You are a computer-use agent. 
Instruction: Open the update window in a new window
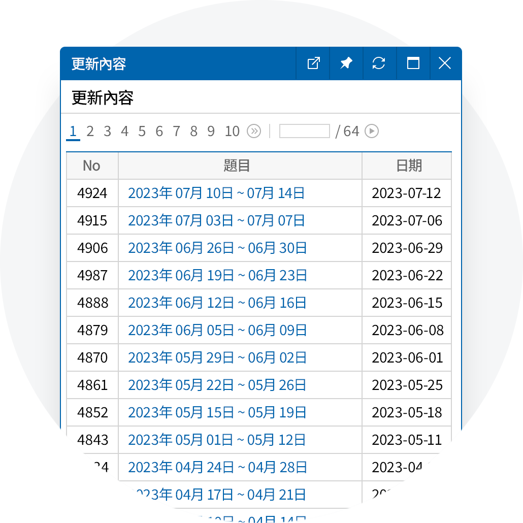click(313, 63)
